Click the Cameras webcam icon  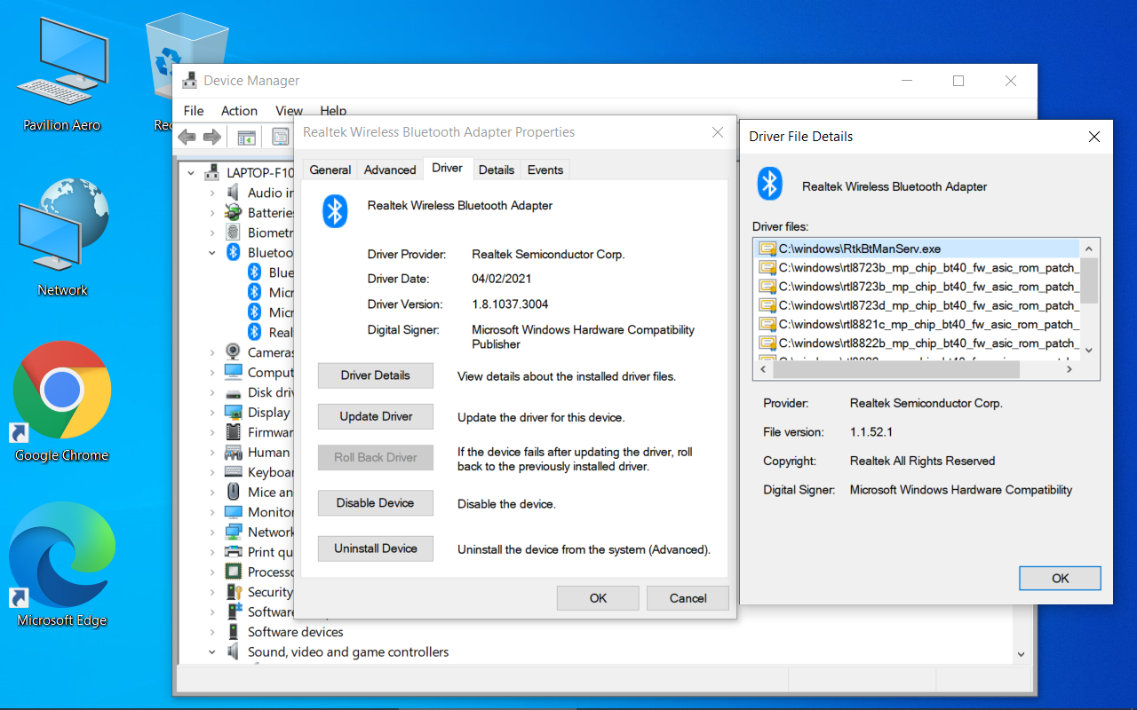pyautogui.click(x=233, y=352)
